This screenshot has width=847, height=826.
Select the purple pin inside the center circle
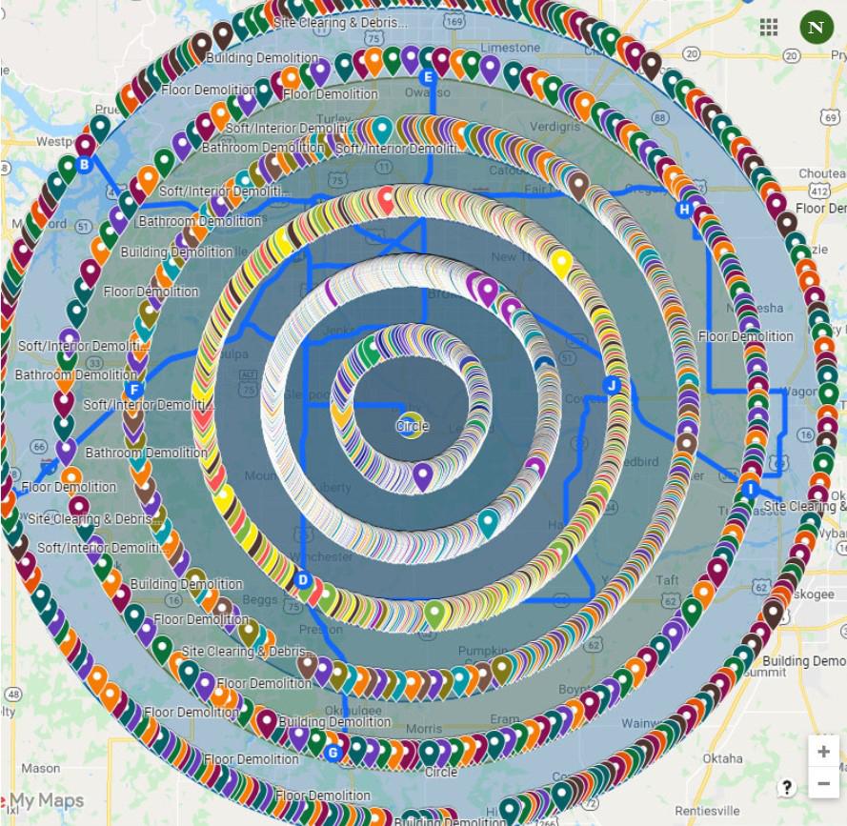[x=422, y=473]
